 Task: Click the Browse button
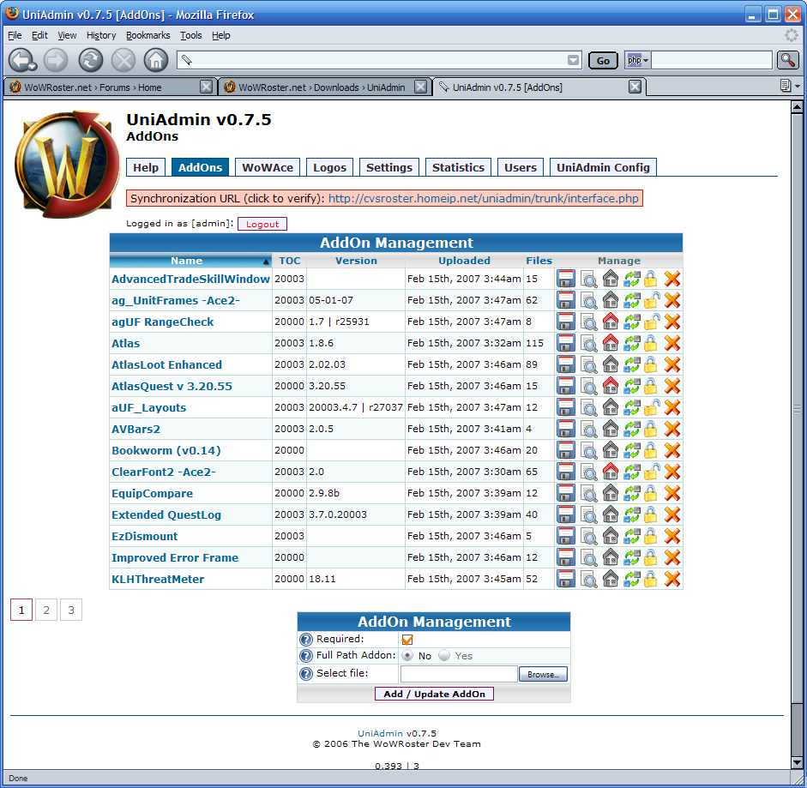pyautogui.click(x=543, y=674)
